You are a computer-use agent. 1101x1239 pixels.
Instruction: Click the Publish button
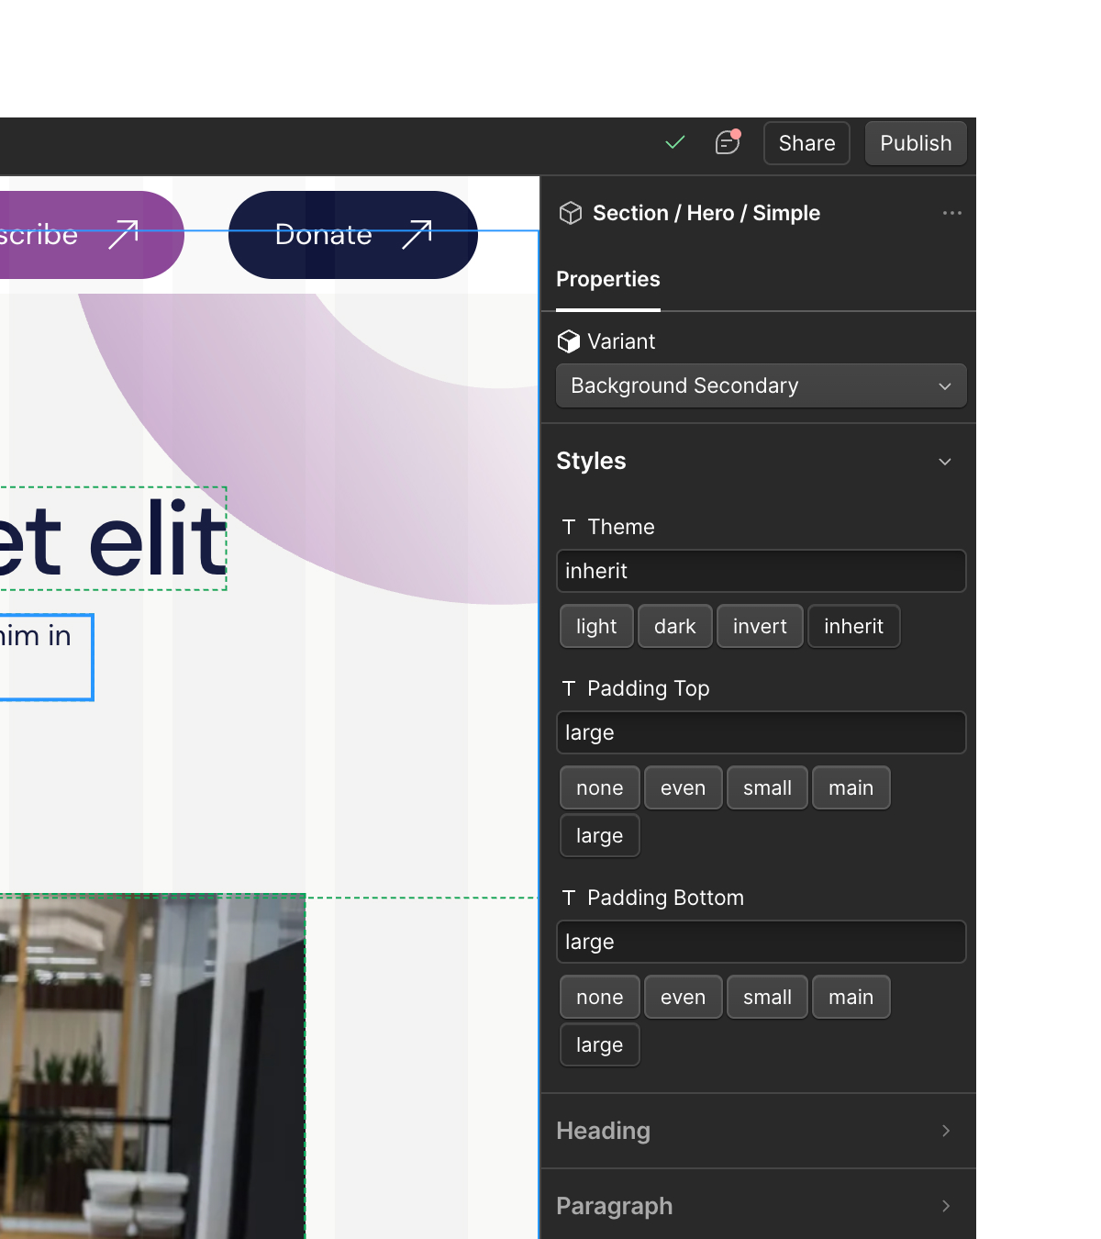coord(916,143)
